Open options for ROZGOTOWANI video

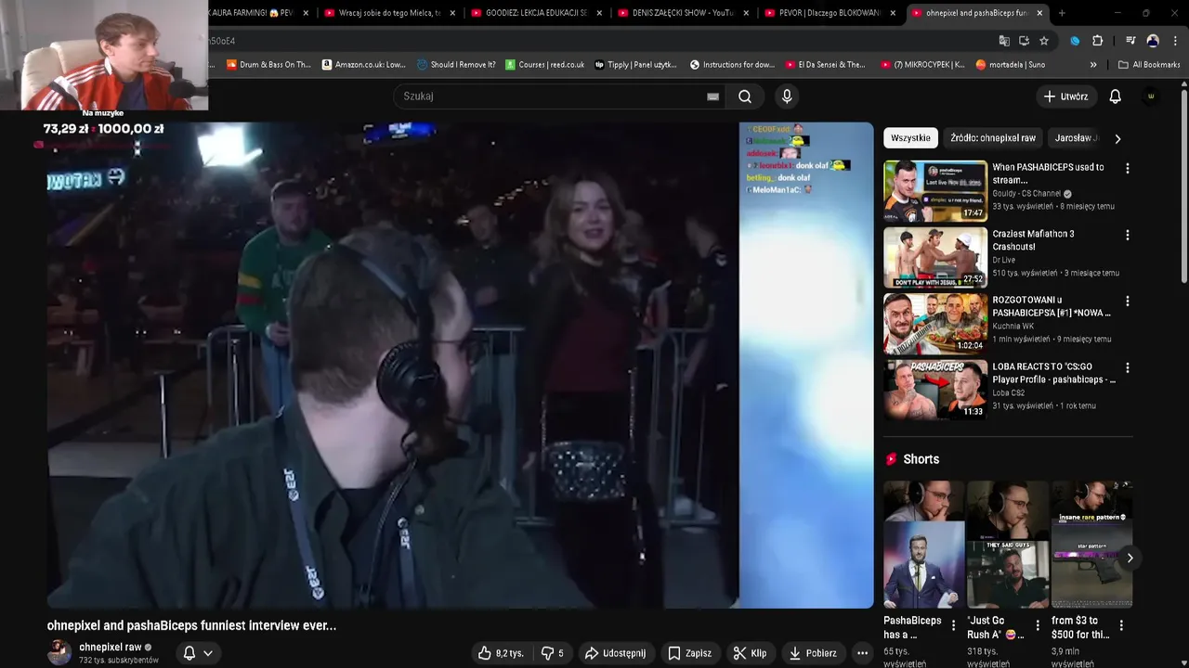pyautogui.click(x=1128, y=302)
